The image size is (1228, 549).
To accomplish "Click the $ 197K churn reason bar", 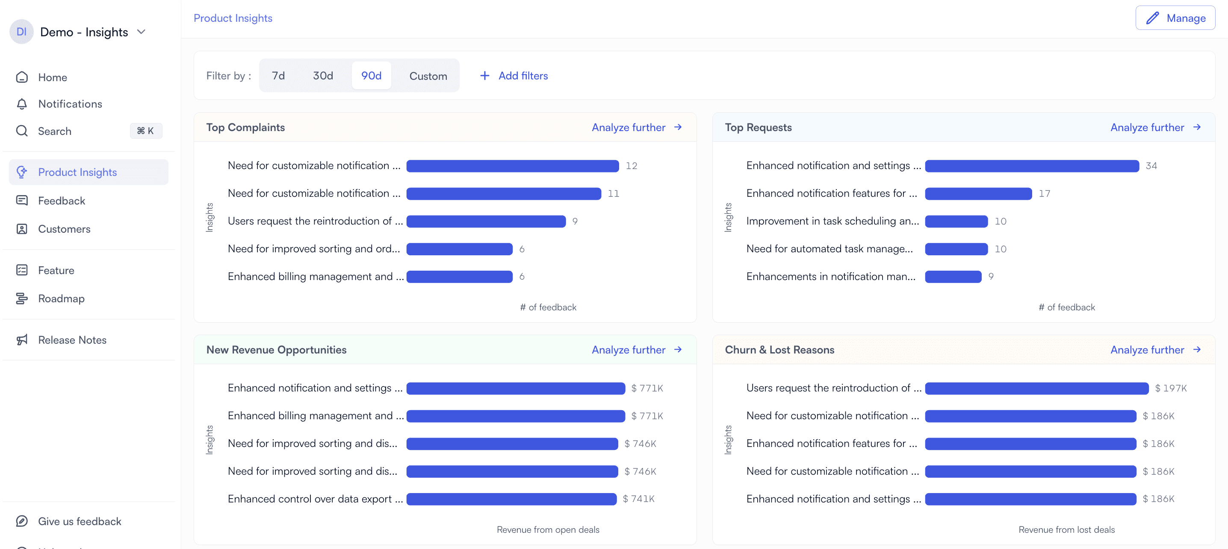I will pyautogui.click(x=1037, y=388).
